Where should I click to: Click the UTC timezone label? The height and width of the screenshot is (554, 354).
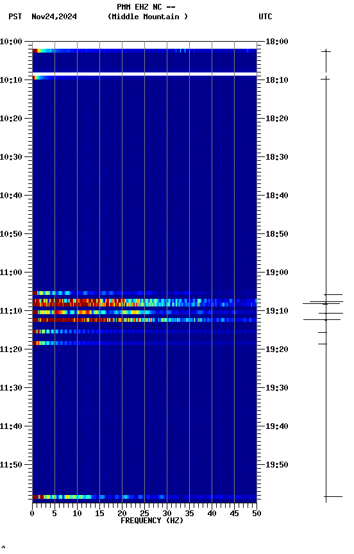265,17
